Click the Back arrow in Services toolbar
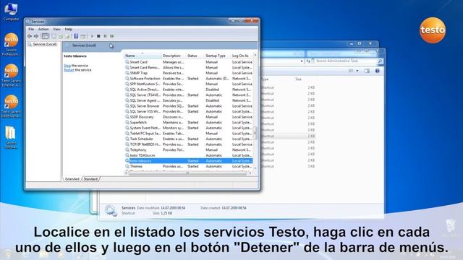 pyautogui.click(x=30, y=36)
